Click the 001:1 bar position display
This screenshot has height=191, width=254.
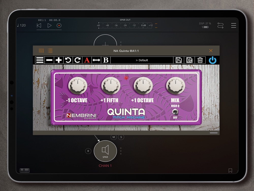[42, 20]
